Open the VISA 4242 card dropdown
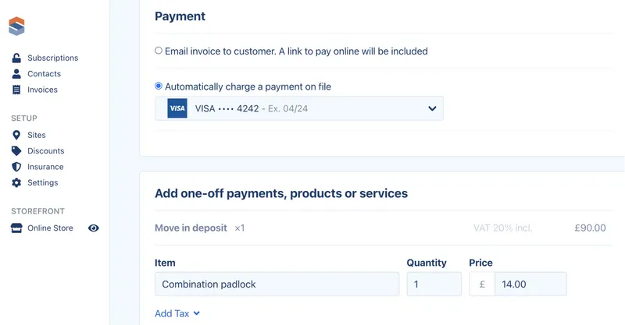This screenshot has width=625, height=325. tap(299, 108)
